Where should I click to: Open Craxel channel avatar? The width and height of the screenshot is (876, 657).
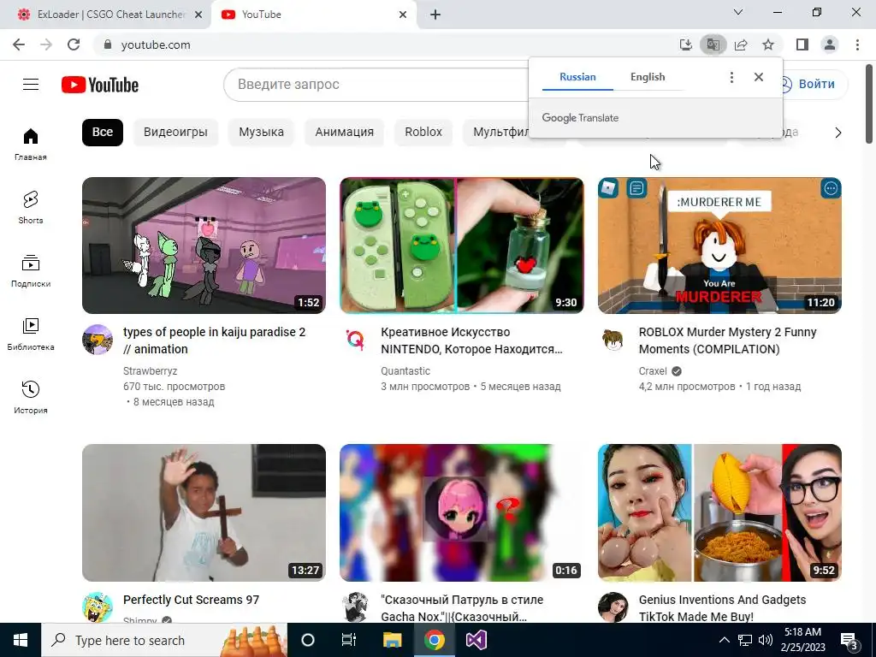coord(613,340)
